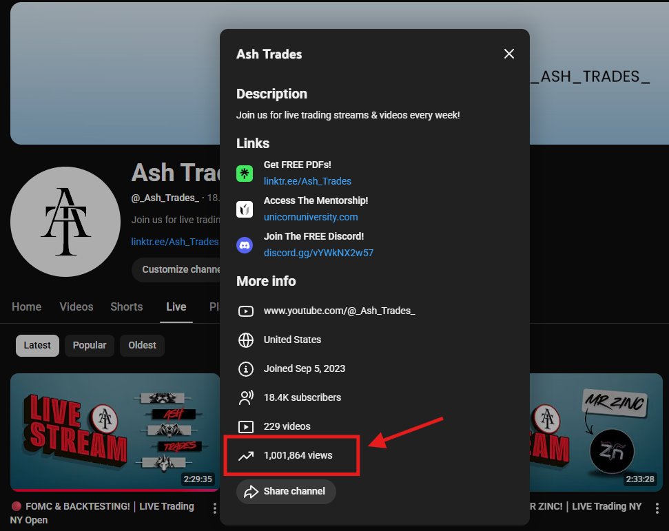Click the YouTube URL play icon
This screenshot has width=669, height=531.
coord(246,311)
